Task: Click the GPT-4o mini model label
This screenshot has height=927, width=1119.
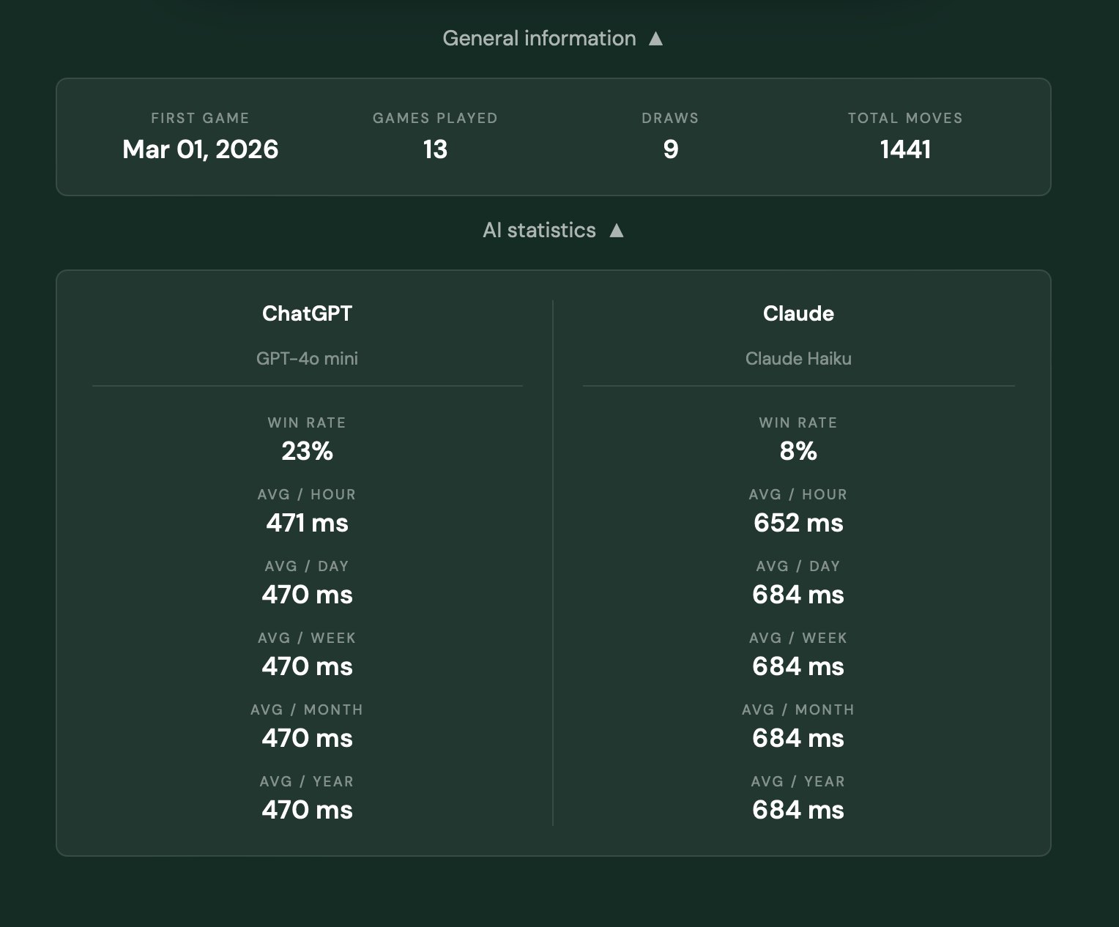Action: click(307, 359)
